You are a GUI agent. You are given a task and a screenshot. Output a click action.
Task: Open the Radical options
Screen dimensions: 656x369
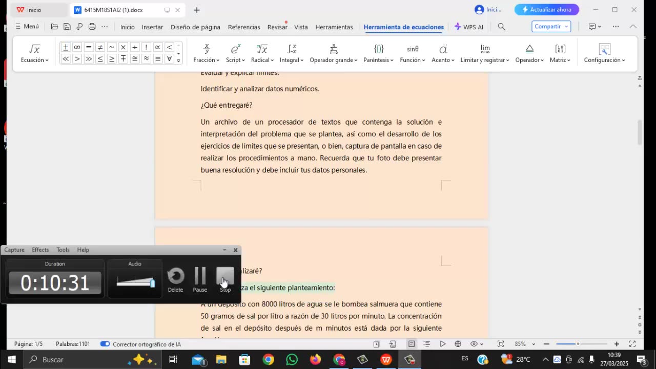tap(262, 60)
